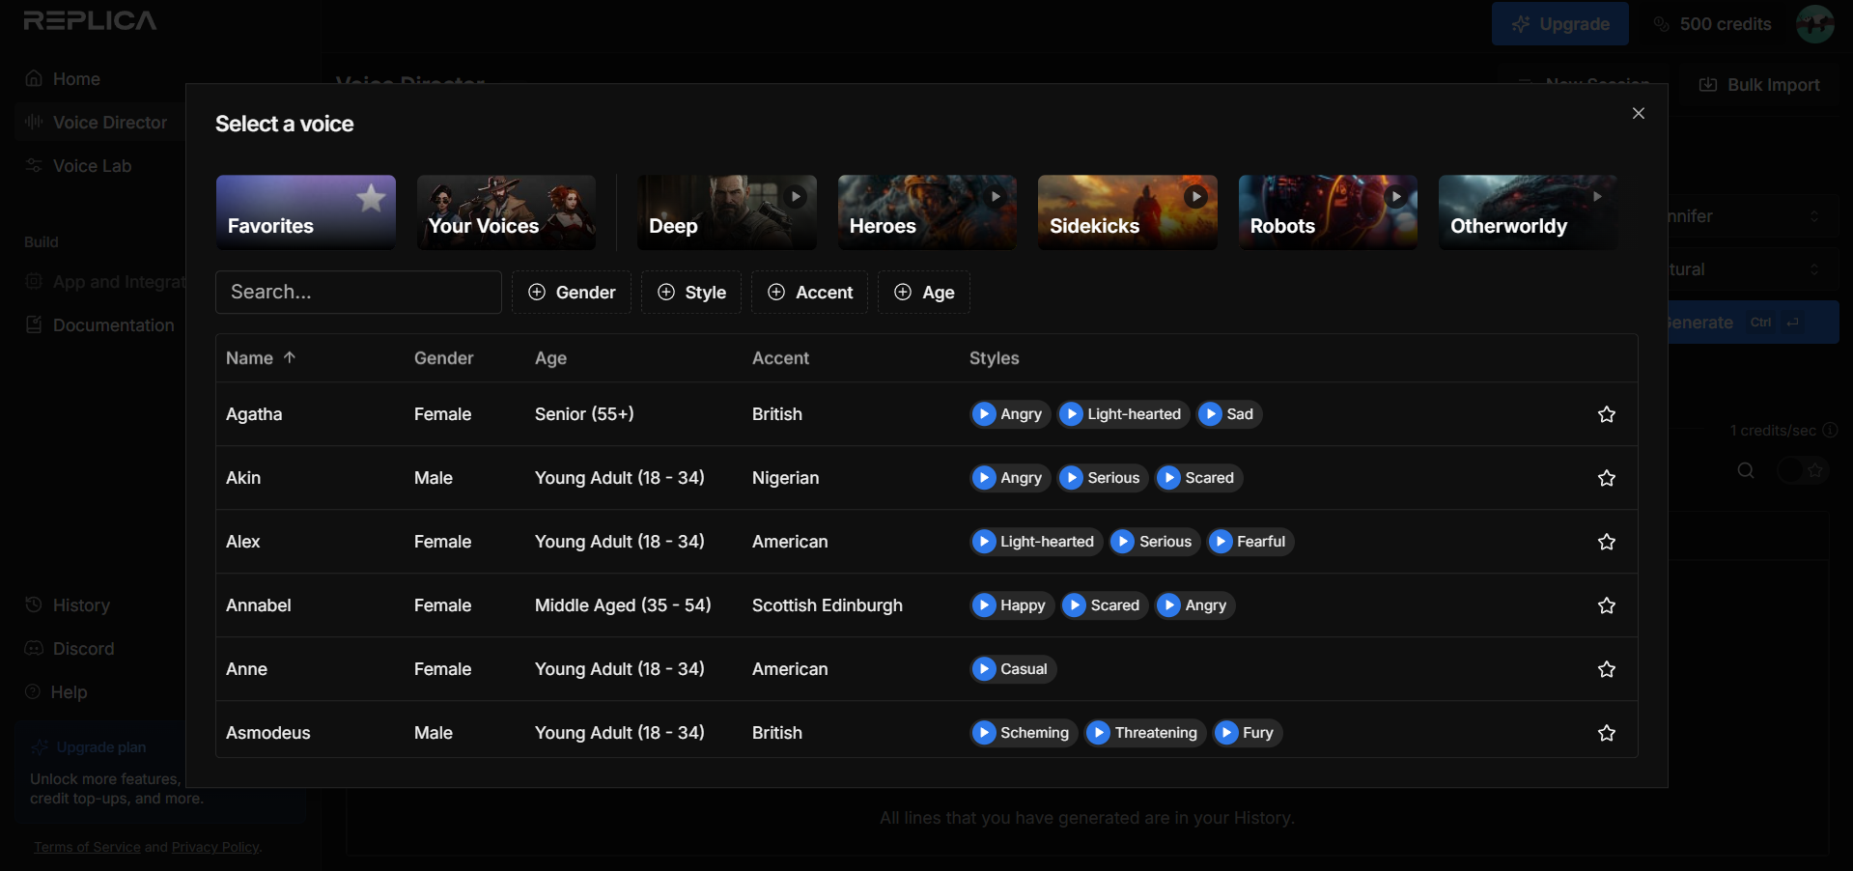Viewport: 1853px width, 871px height.
Task: Toggle the favorite star for Asmodeus
Action: pyautogui.click(x=1606, y=733)
